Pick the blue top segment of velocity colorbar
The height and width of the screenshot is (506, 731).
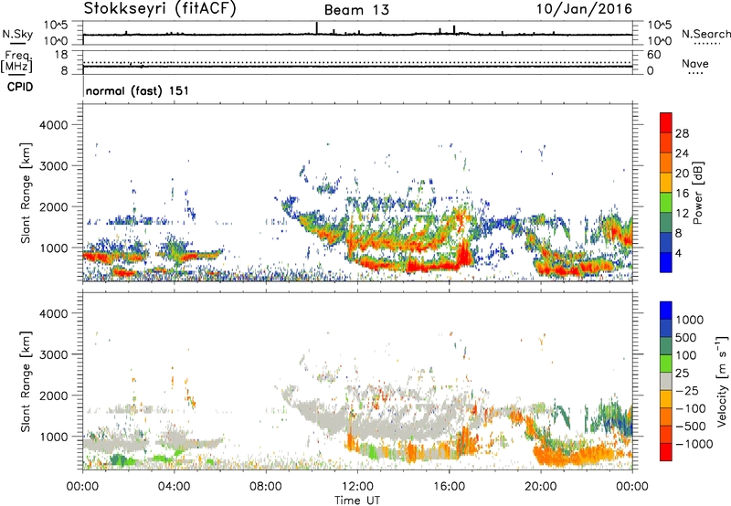[x=666, y=310]
